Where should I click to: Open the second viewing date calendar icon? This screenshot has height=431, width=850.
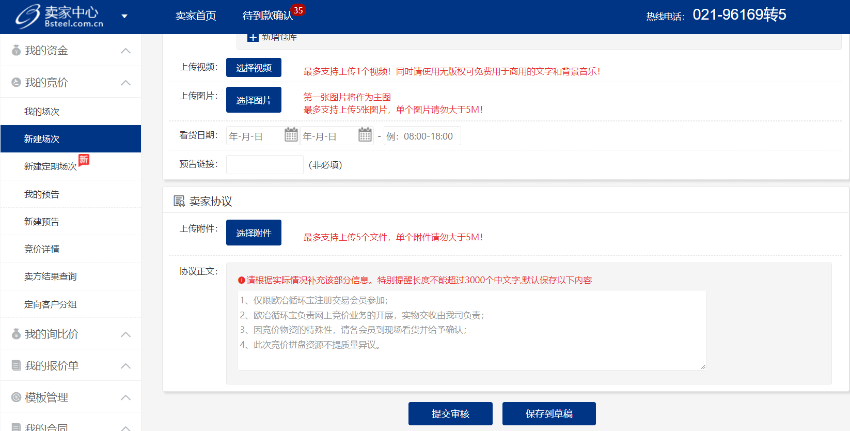point(365,135)
